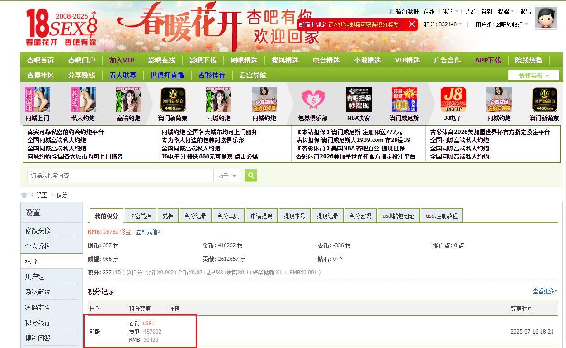Click the 查看更多 link

(545, 291)
